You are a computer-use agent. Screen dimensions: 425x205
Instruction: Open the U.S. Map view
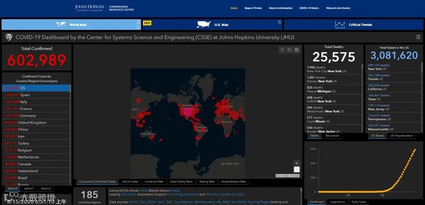coord(213,25)
